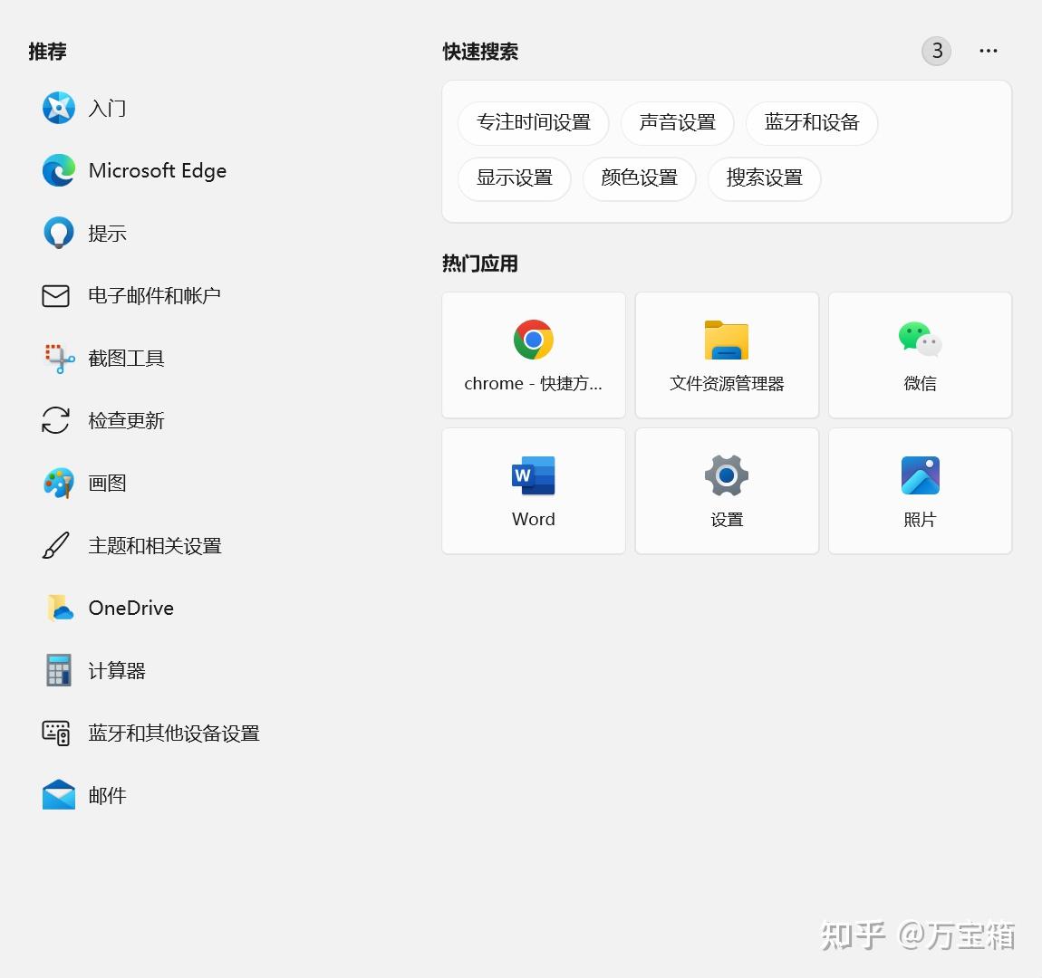1042x978 pixels.
Task: Open the 画图 (Paint) app
Action: [107, 483]
